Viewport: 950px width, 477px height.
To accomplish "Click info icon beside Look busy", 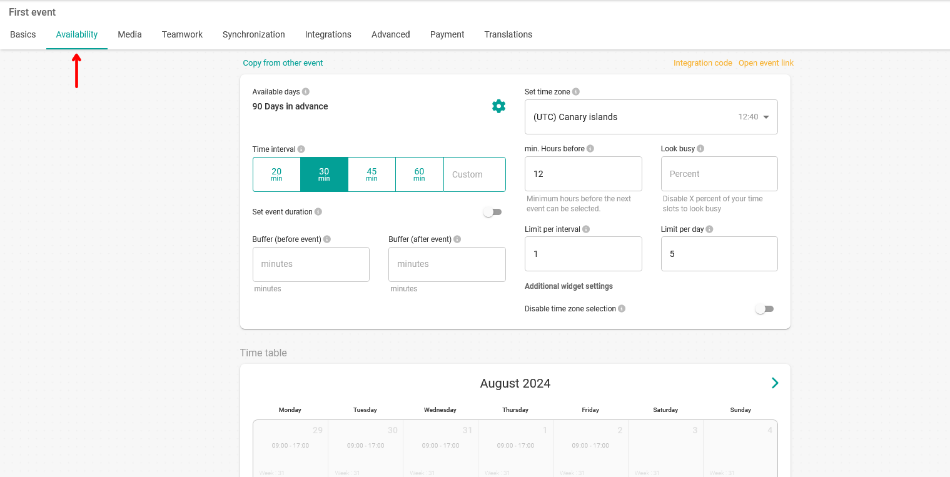I will 700,149.
